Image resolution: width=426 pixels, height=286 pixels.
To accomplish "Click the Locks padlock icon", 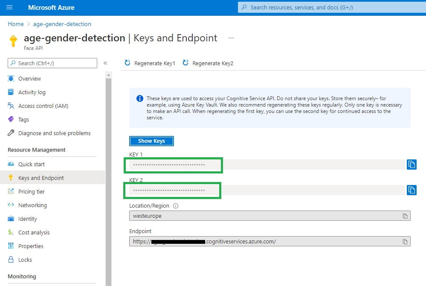I will pyautogui.click(x=11, y=260).
